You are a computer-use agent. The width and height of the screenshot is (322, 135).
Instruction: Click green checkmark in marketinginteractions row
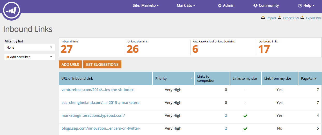point(245,116)
